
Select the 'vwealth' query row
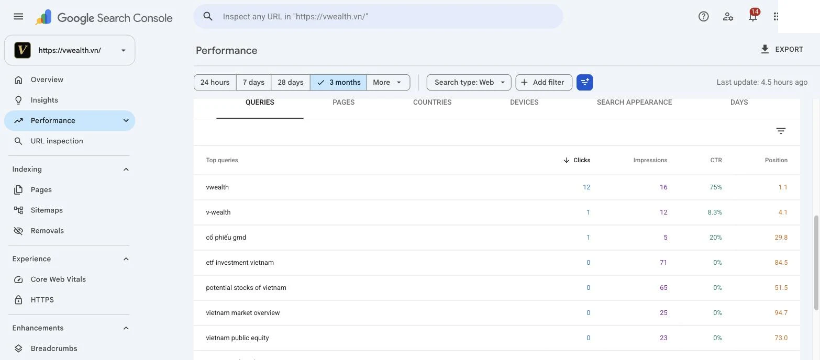coord(496,187)
